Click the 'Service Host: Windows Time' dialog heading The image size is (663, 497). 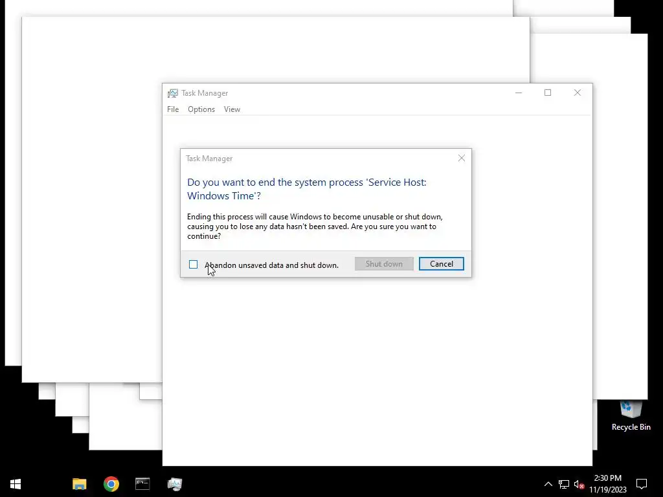pos(306,189)
